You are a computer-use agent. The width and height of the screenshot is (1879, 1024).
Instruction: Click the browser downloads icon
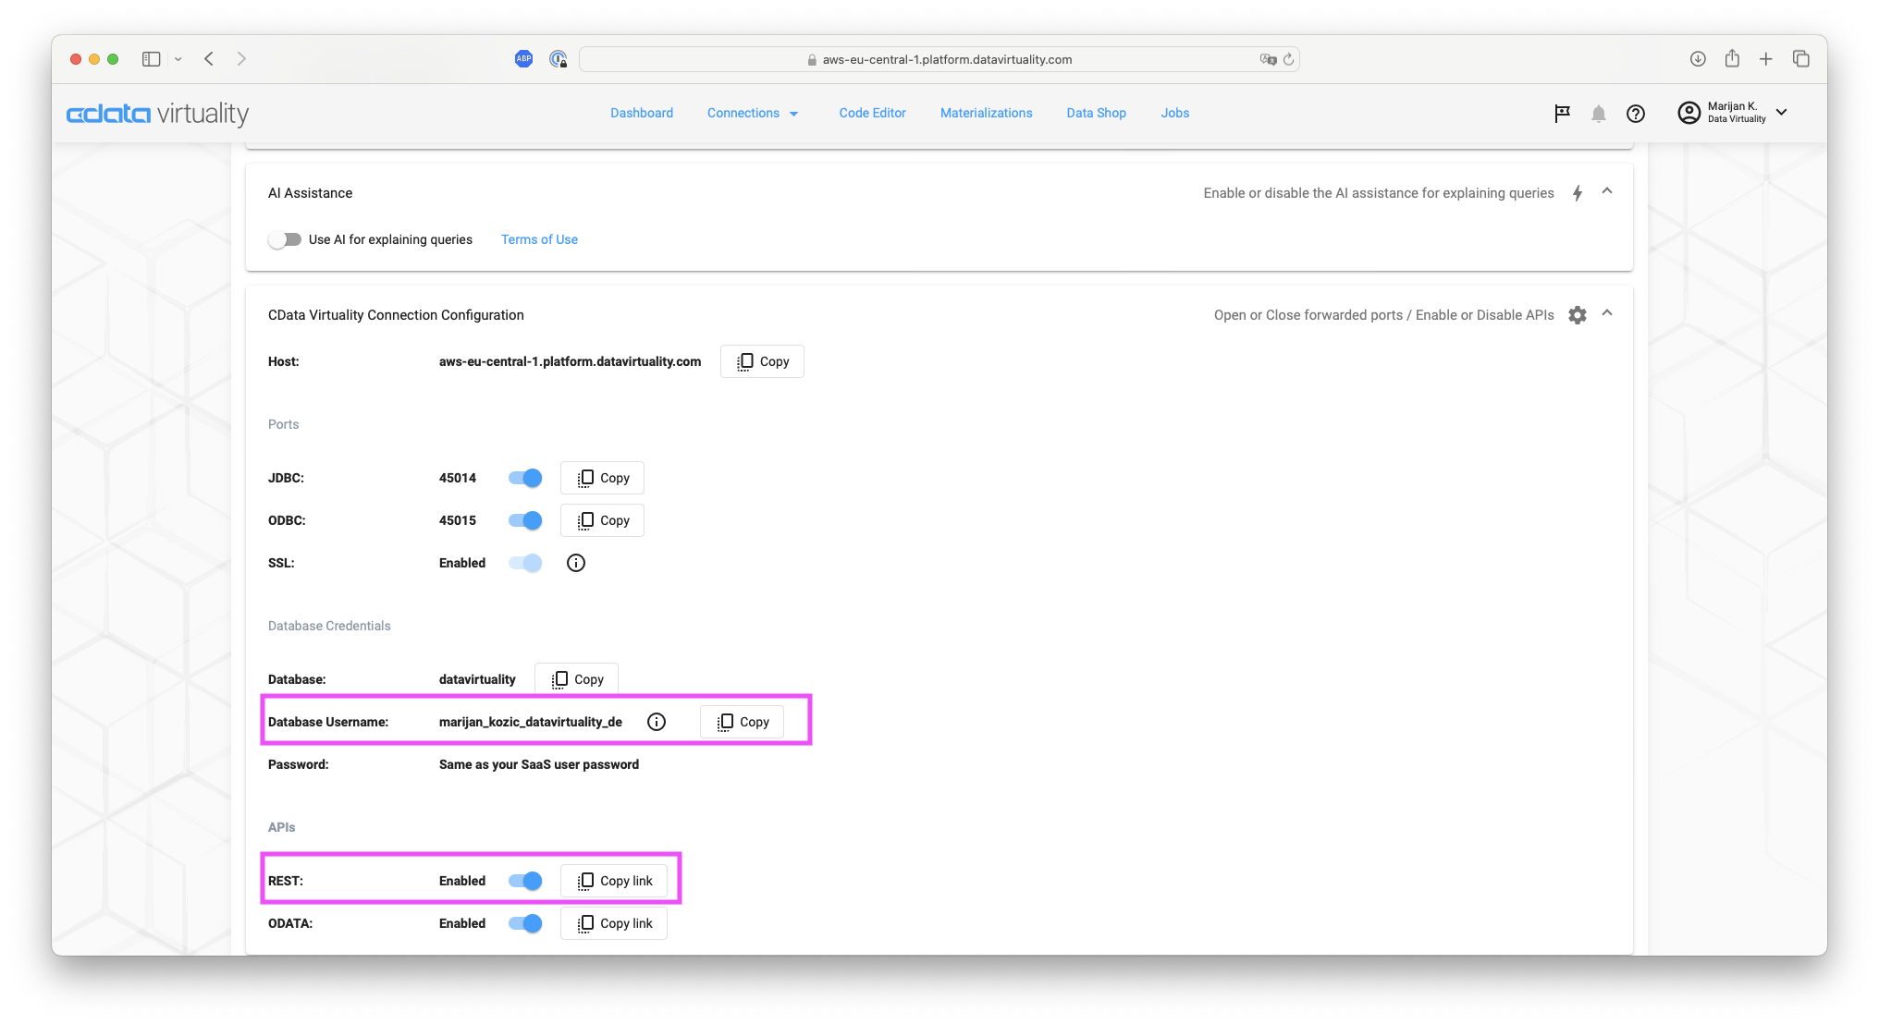(1698, 59)
